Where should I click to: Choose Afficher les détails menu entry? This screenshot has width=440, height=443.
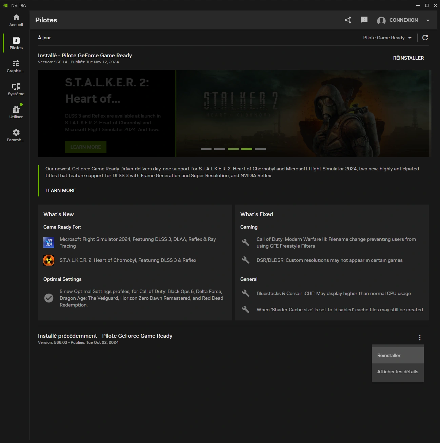point(398,372)
